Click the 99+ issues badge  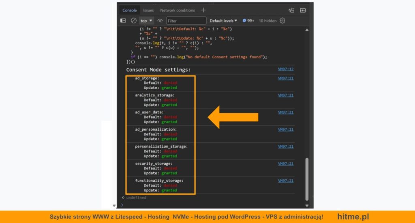point(248,21)
